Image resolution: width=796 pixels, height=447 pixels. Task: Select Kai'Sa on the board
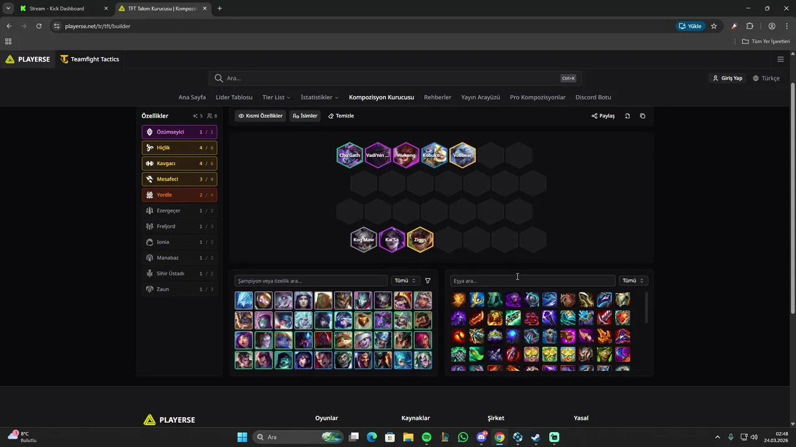click(392, 240)
